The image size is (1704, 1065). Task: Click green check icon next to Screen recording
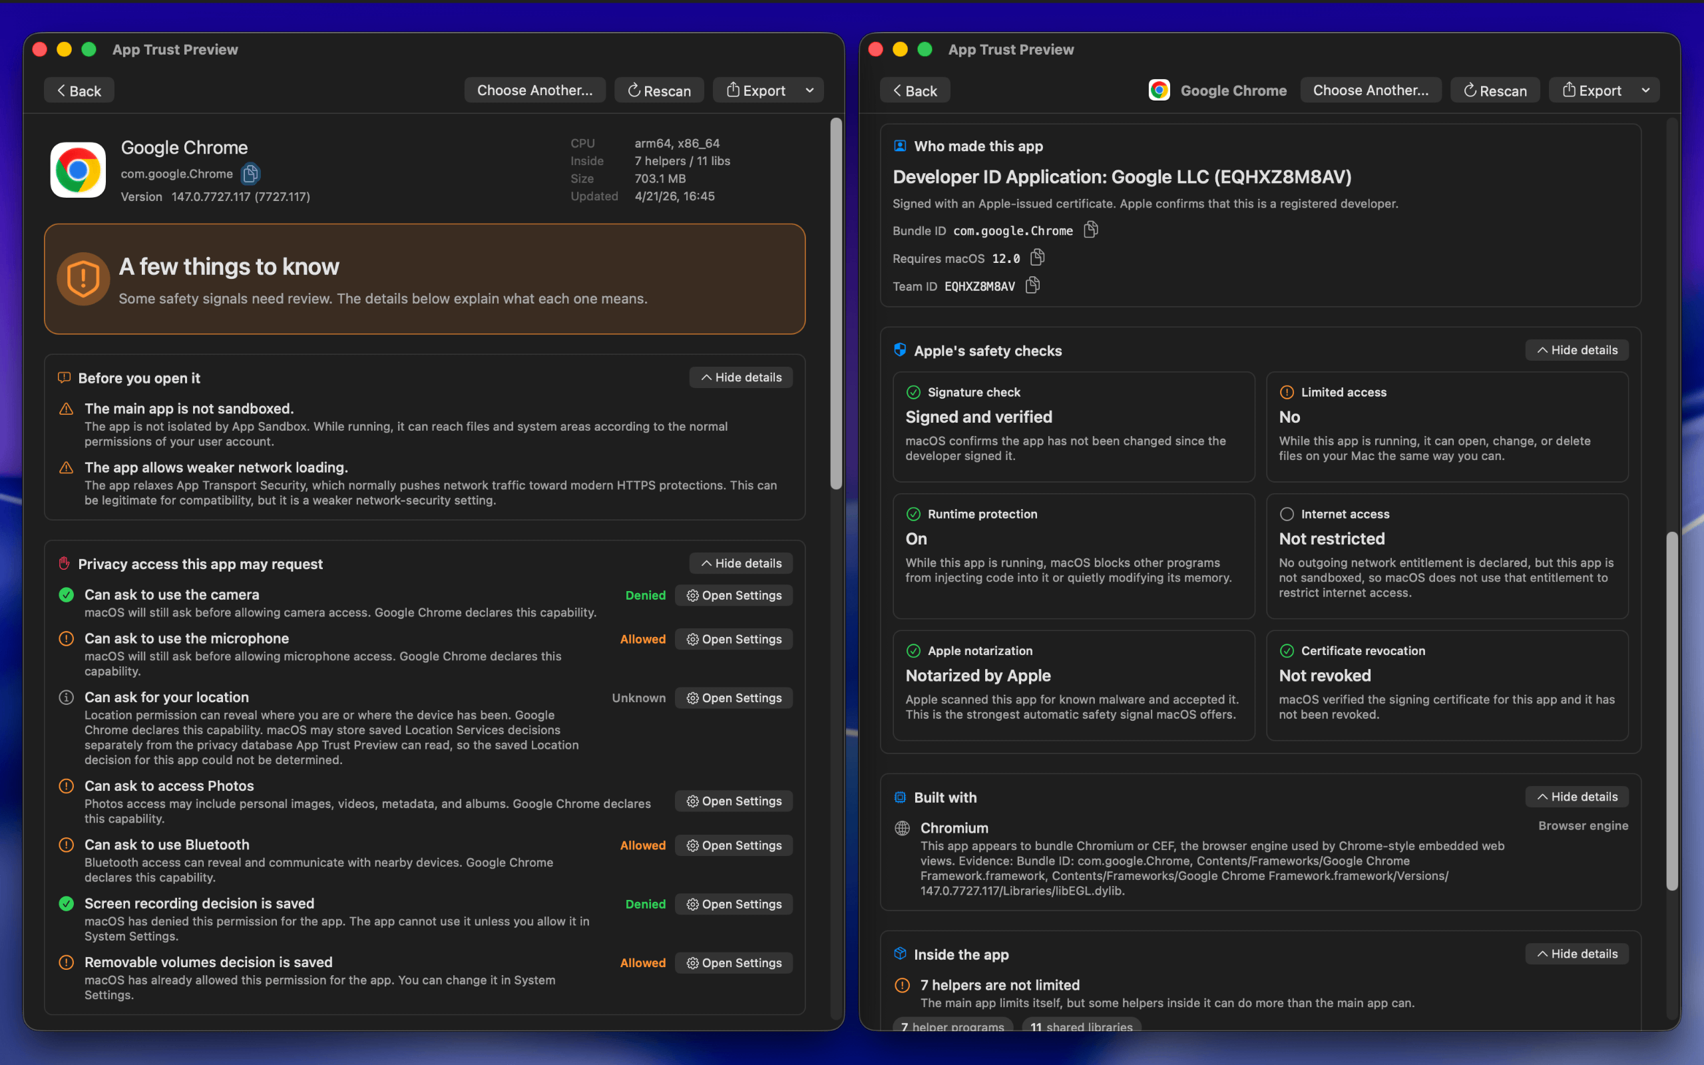[66, 904]
